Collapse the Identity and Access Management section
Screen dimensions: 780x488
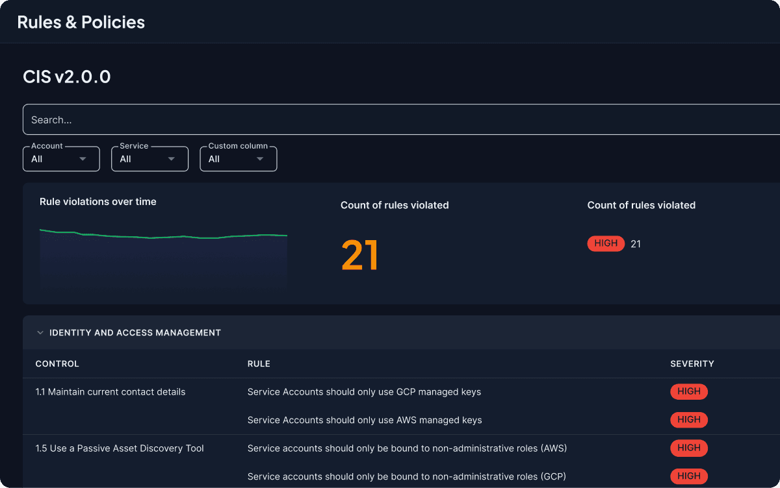point(40,333)
